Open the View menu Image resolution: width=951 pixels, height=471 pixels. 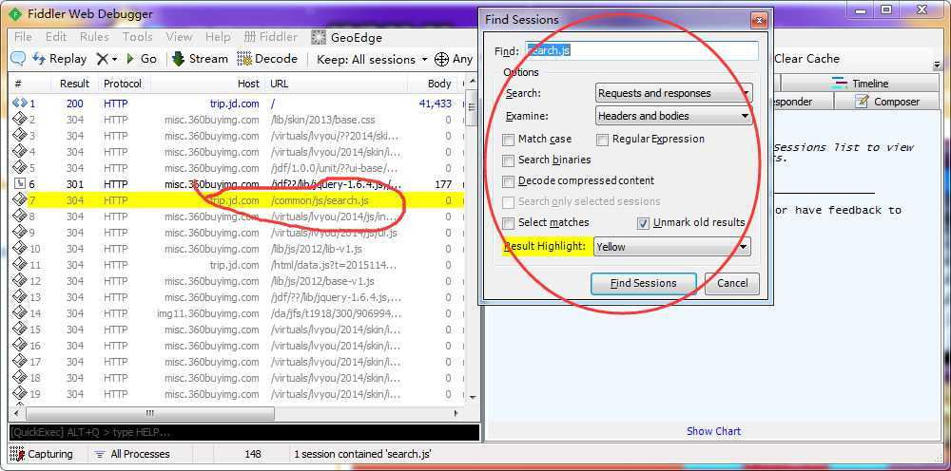coord(179,37)
